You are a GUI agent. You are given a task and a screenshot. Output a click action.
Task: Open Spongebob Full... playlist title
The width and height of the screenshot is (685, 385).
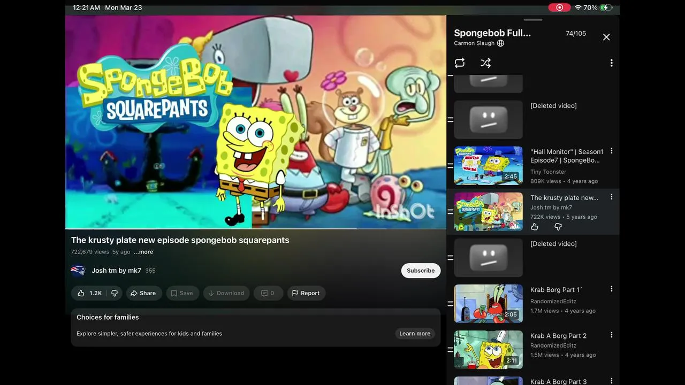click(x=492, y=33)
